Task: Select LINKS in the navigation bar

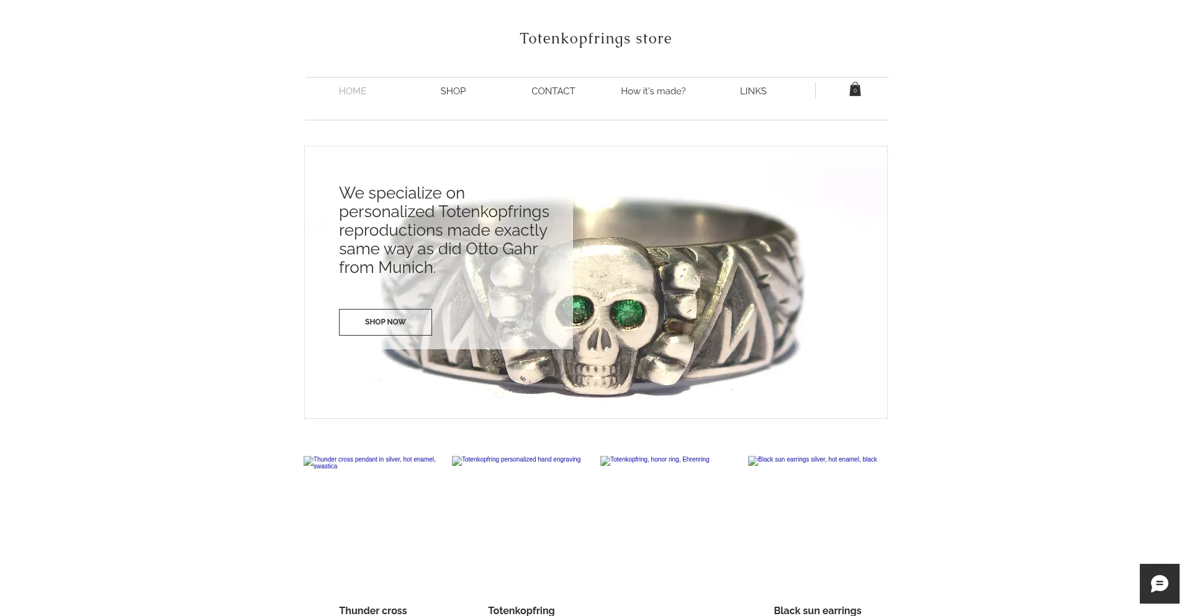Action: pyautogui.click(x=753, y=91)
